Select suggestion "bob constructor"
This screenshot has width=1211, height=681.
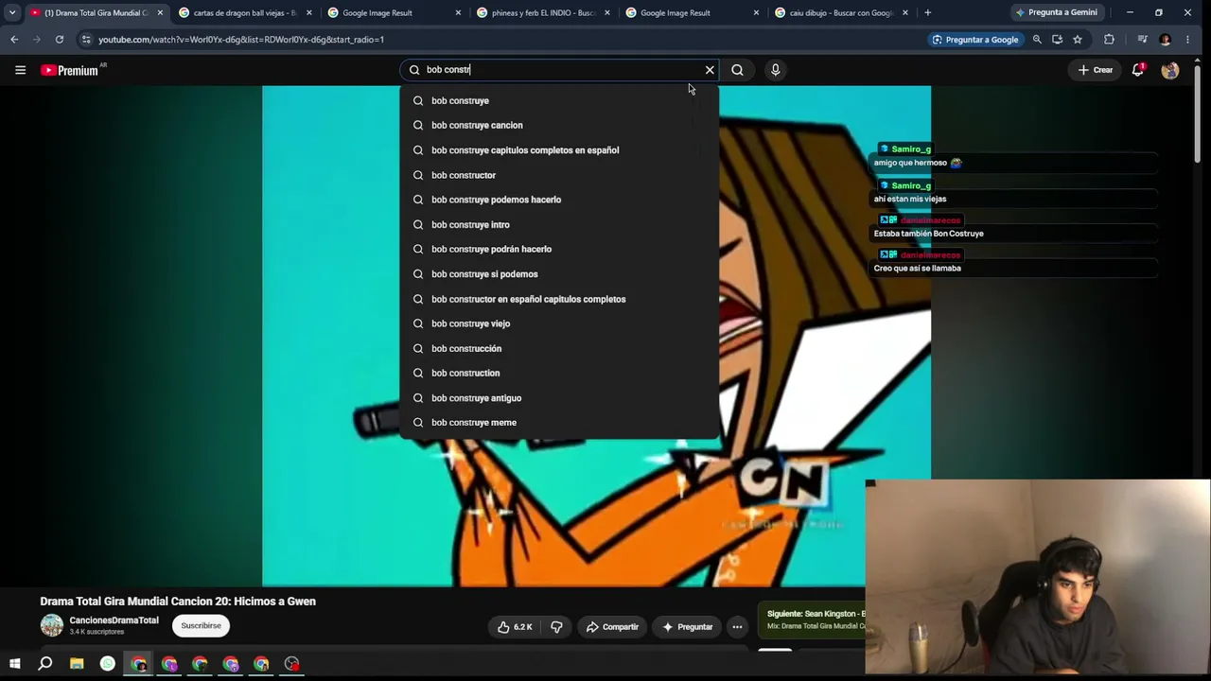click(x=559, y=175)
